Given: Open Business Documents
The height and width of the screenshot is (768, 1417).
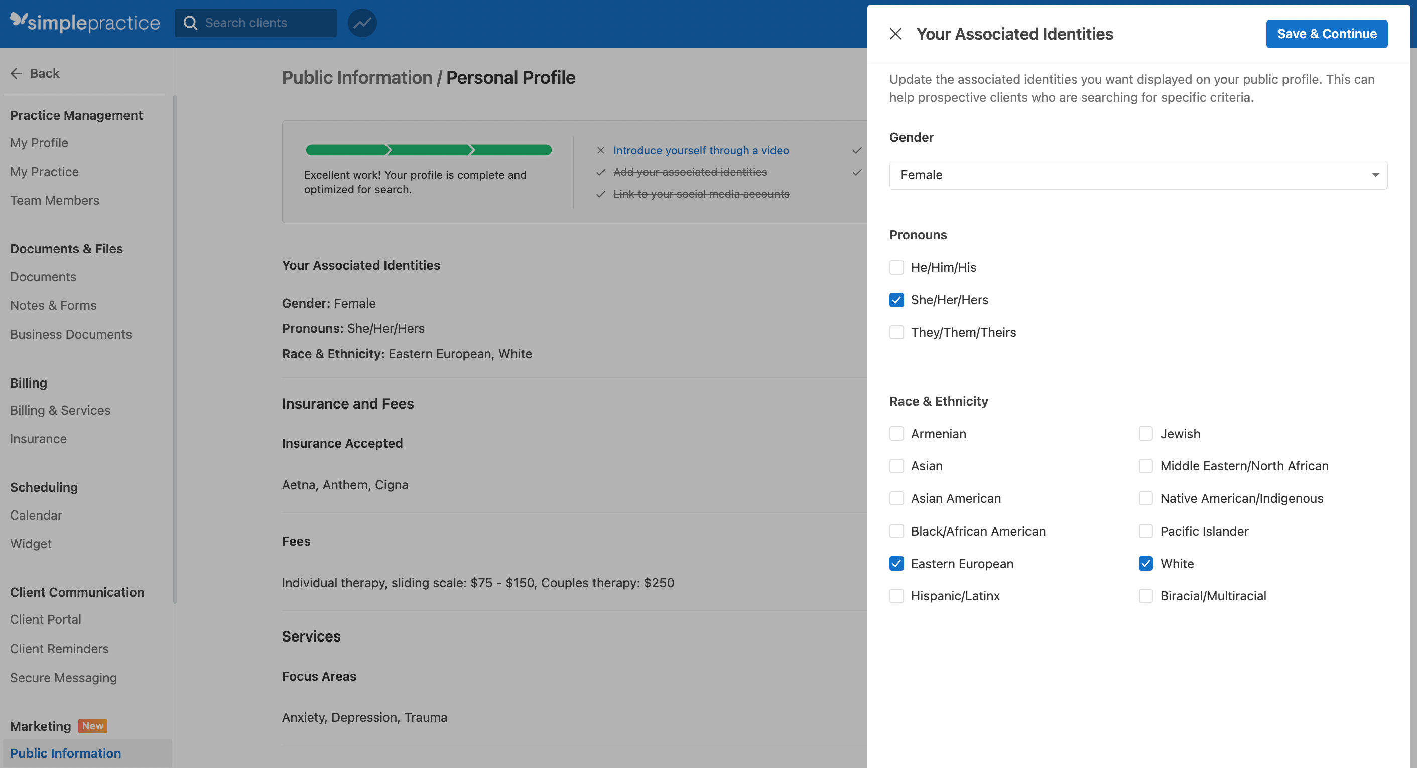Looking at the screenshot, I should (71, 334).
